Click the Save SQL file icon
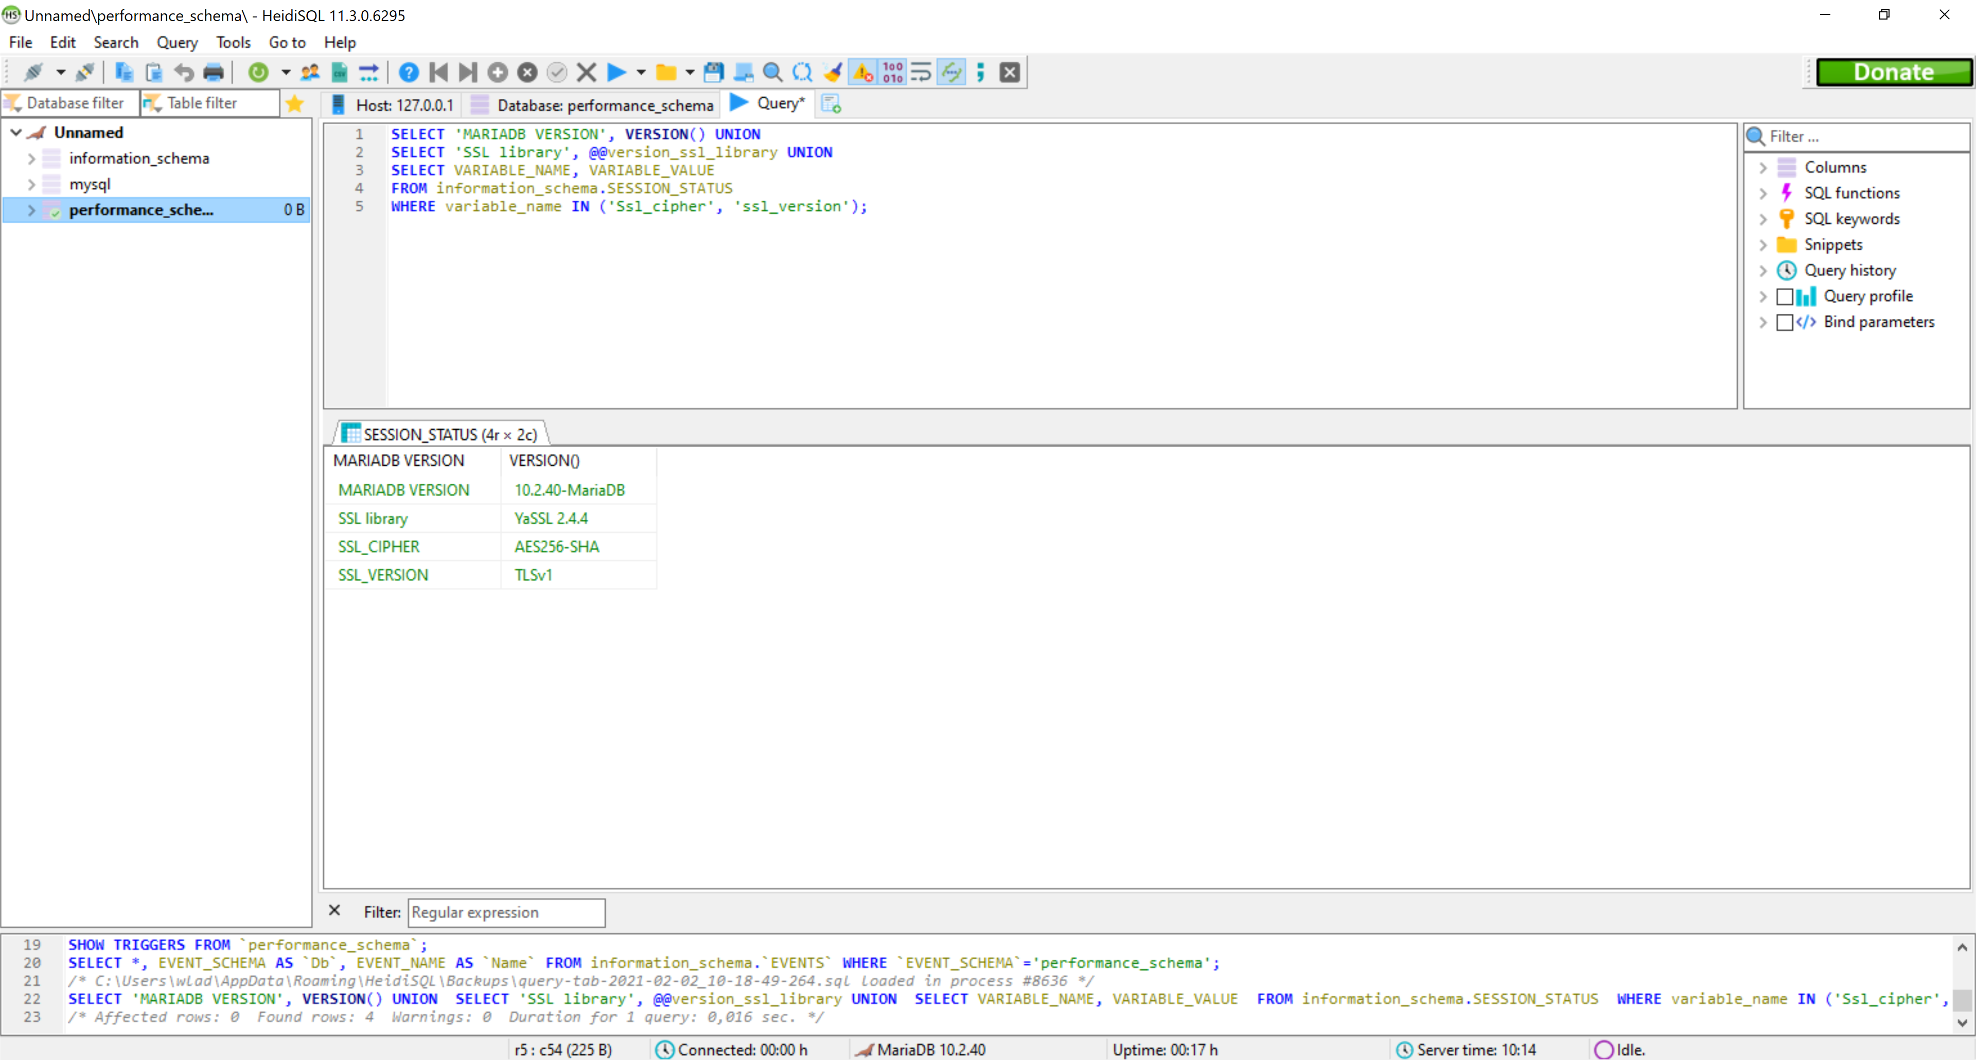The image size is (1976, 1060). coord(713,72)
